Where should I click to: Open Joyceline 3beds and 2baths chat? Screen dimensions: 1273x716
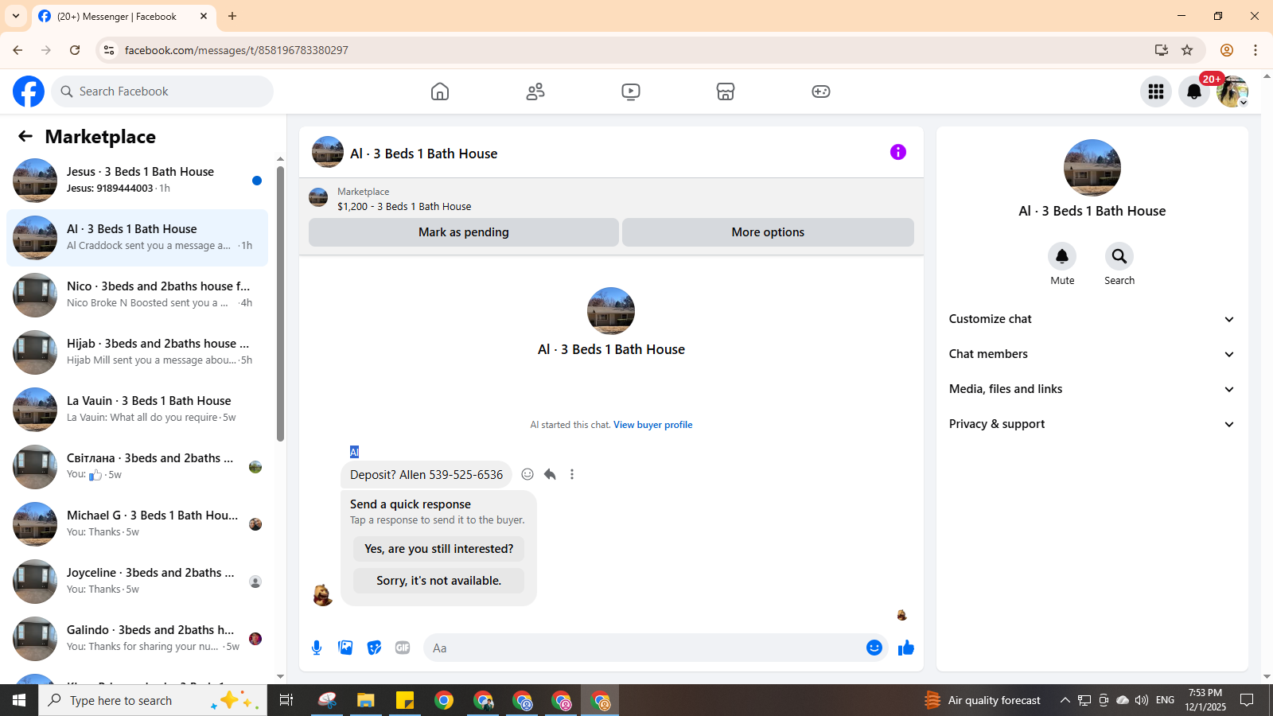pyautogui.click(x=137, y=582)
